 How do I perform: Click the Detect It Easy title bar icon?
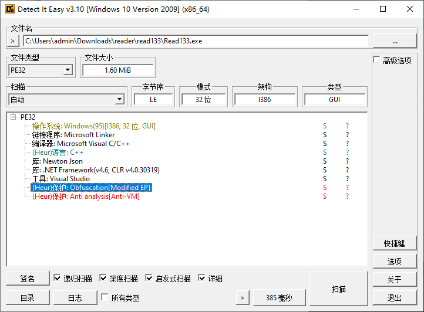coord(10,9)
